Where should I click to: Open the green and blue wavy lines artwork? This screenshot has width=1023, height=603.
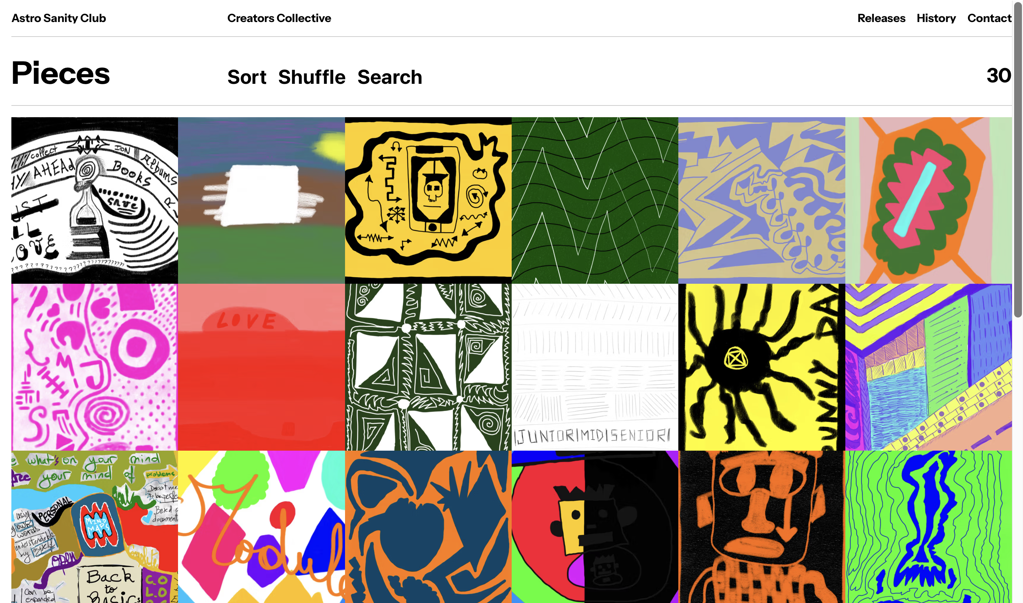pyautogui.click(x=928, y=527)
